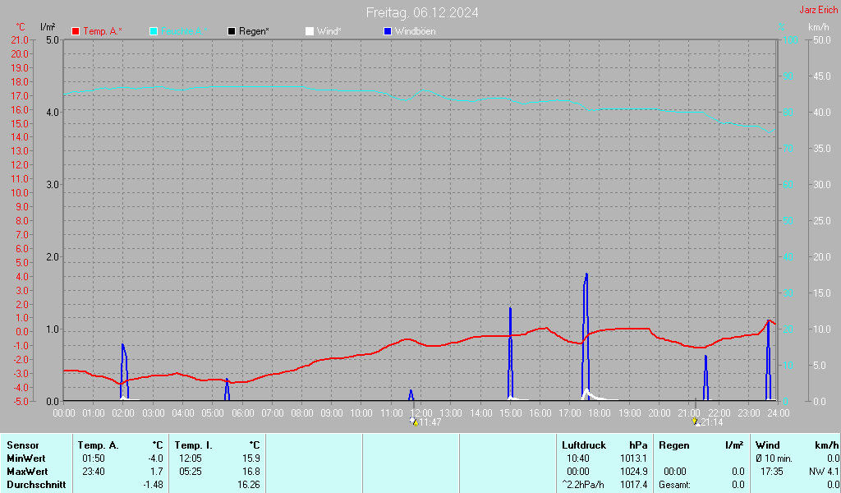Image resolution: width=841 pixels, height=493 pixels.
Task: Click the black Regen legend square
Action: click(232, 31)
